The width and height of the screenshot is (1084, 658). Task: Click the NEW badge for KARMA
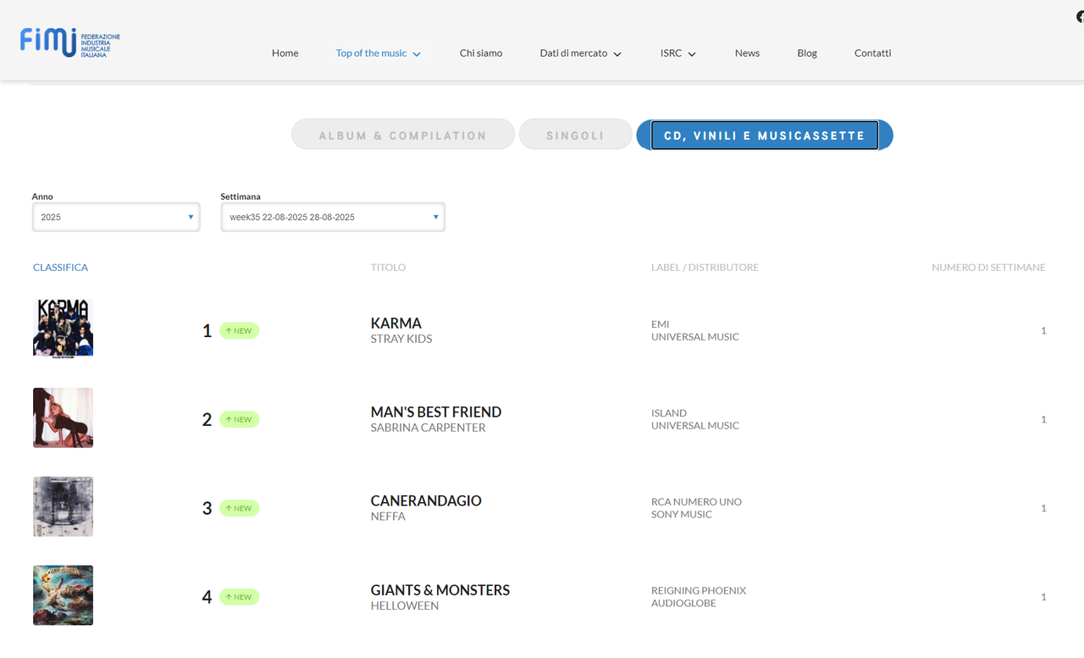pos(239,330)
